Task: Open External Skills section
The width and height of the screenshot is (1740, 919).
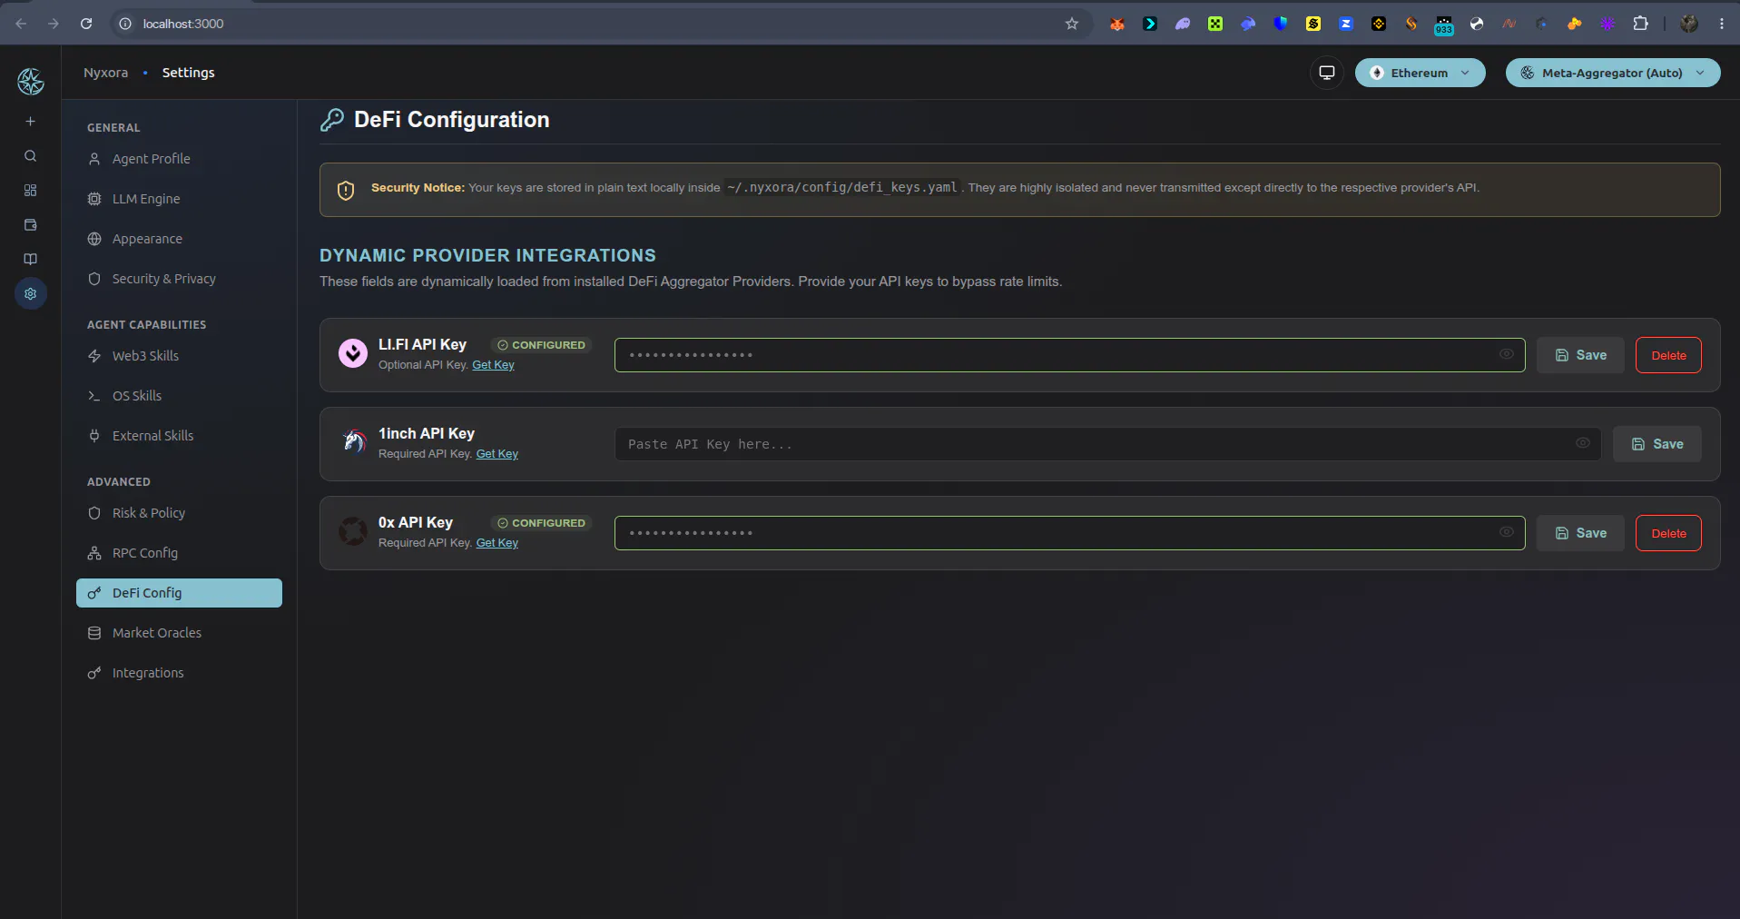Action: pyautogui.click(x=179, y=436)
